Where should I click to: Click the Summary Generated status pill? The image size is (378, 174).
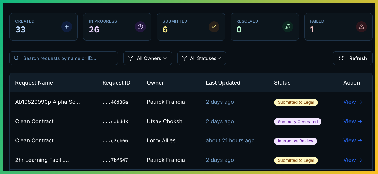coord(298,122)
